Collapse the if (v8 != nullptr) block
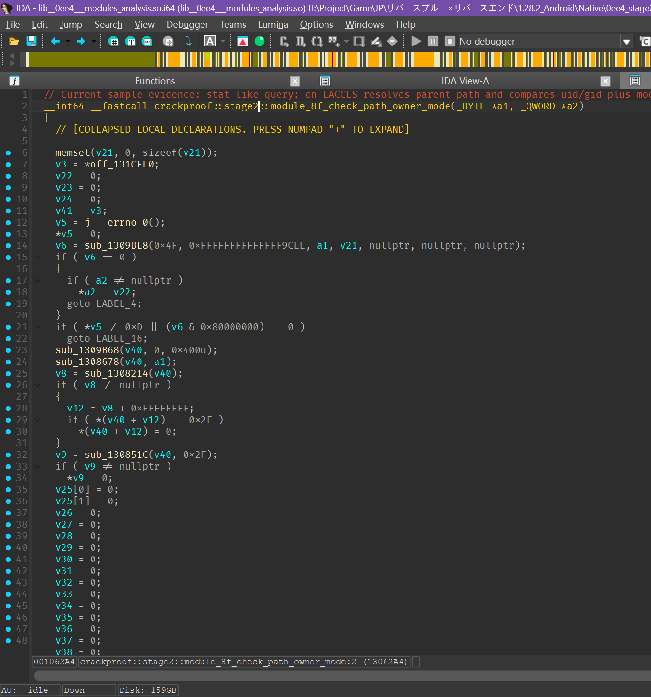The width and height of the screenshot is (651, 697). point(37,385)
